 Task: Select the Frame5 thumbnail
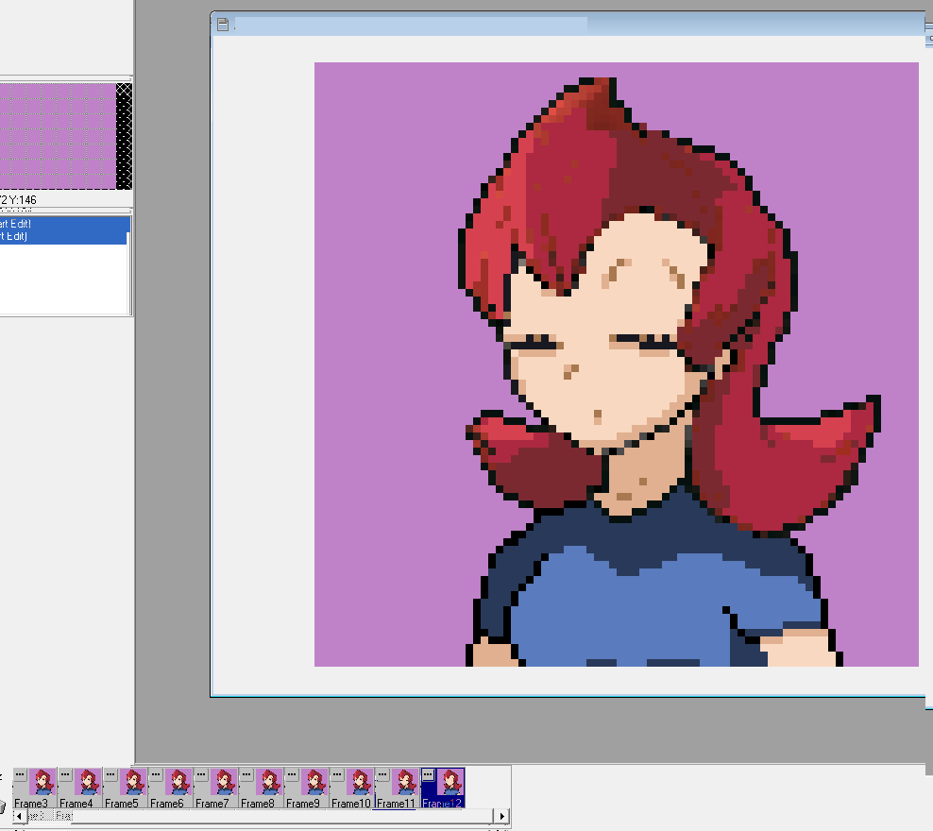point(133,783)
